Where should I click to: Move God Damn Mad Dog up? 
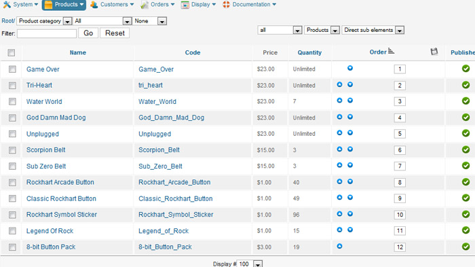(x=339, y=116)
